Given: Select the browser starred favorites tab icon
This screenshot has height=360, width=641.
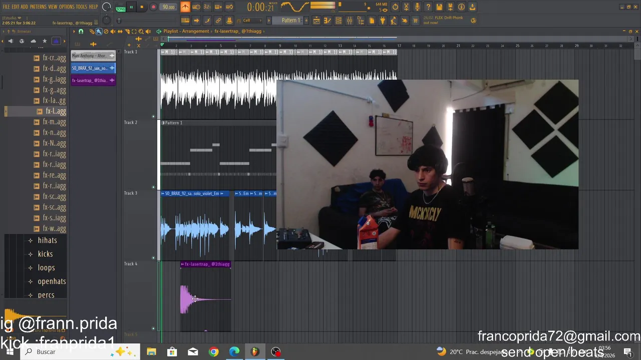Looking at the screenshot, I should click(45, 41).
